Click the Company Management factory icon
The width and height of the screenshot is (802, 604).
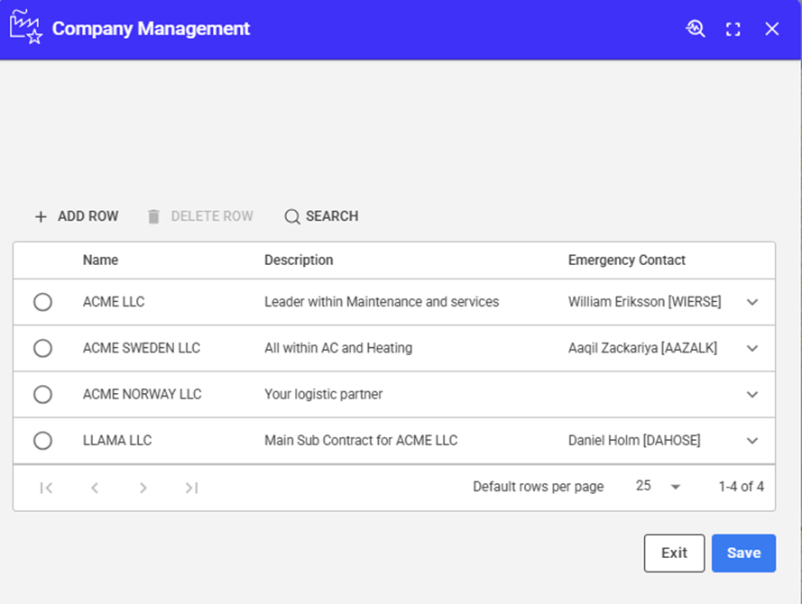pos(25,29)
